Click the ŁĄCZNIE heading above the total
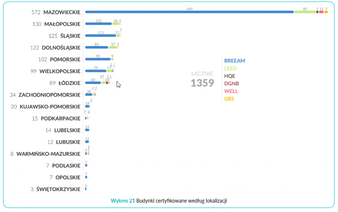 point(202,74)
